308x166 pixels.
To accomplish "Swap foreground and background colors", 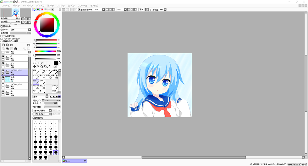I will coord(60,62).
